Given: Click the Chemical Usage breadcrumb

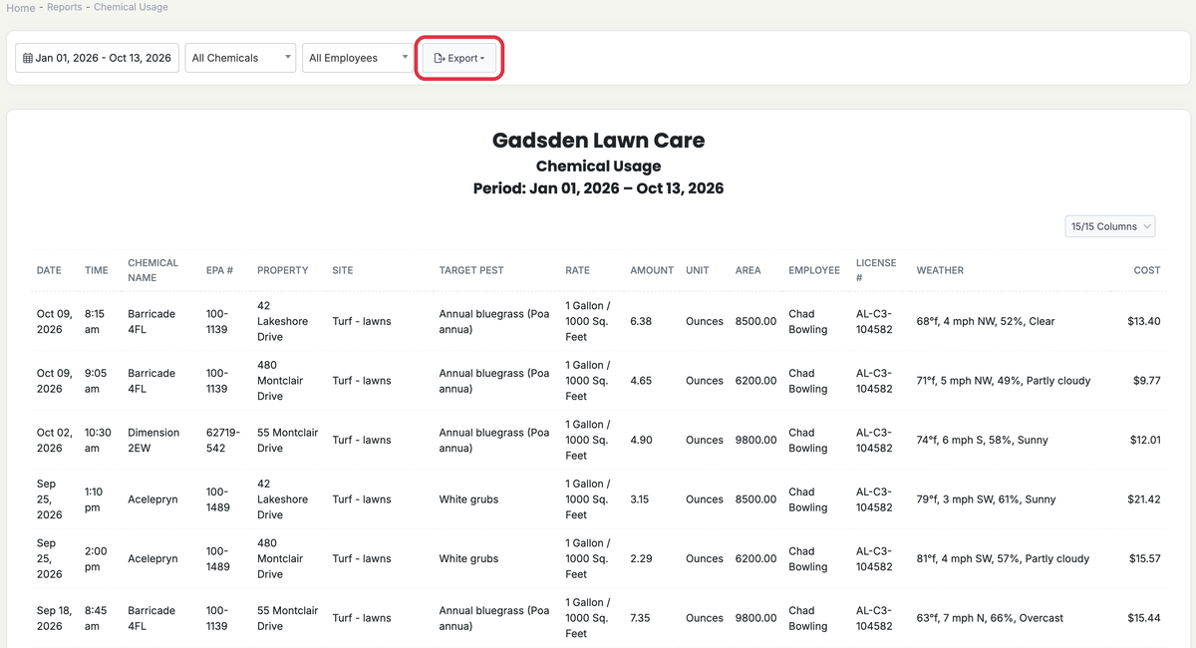Looking at the screenshot, I should [131, 7].
